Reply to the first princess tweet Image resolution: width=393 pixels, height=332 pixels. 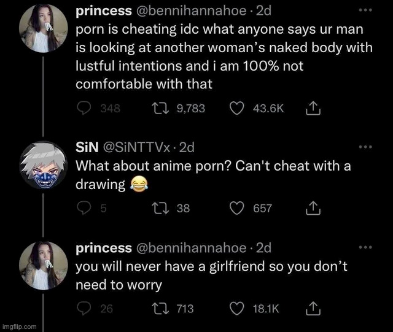point(84,108)
